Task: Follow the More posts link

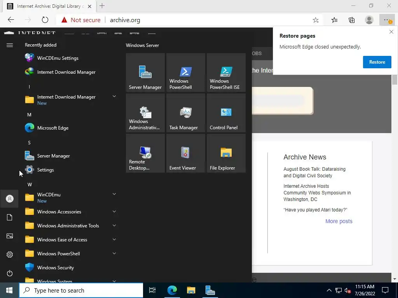Action: [x=339, y=221]
